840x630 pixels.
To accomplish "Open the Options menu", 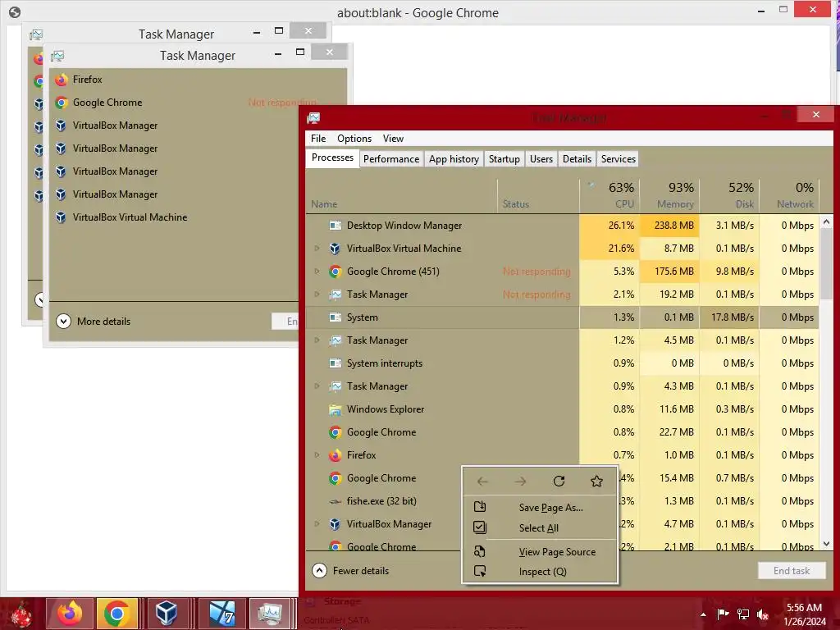I will pyautogui.click(x=354, y=138).
